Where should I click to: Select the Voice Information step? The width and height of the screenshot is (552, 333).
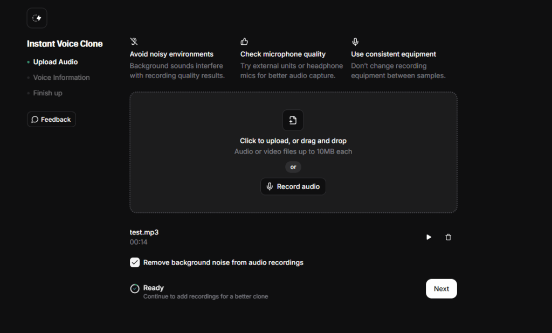click(x=61, y=77)
